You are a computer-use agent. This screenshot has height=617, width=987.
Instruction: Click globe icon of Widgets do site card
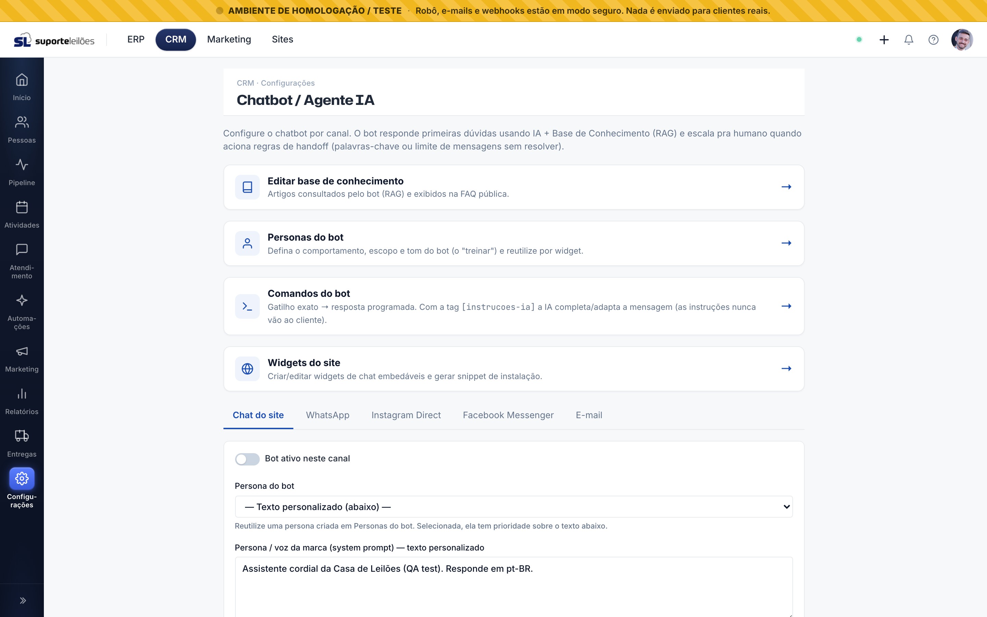tap(247, 369)
